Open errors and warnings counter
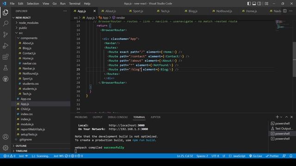This screenshot has width=296, height=166. tap(9, 156)
